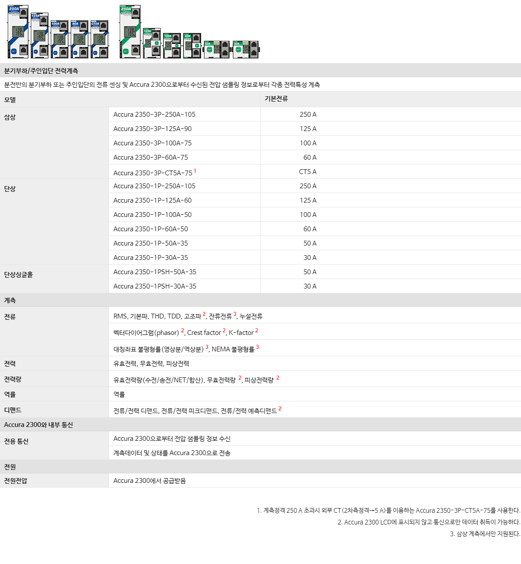Click the blue 125A three-phase meter image
Viewport: 521px width, 564px height.
pos(40,36)
